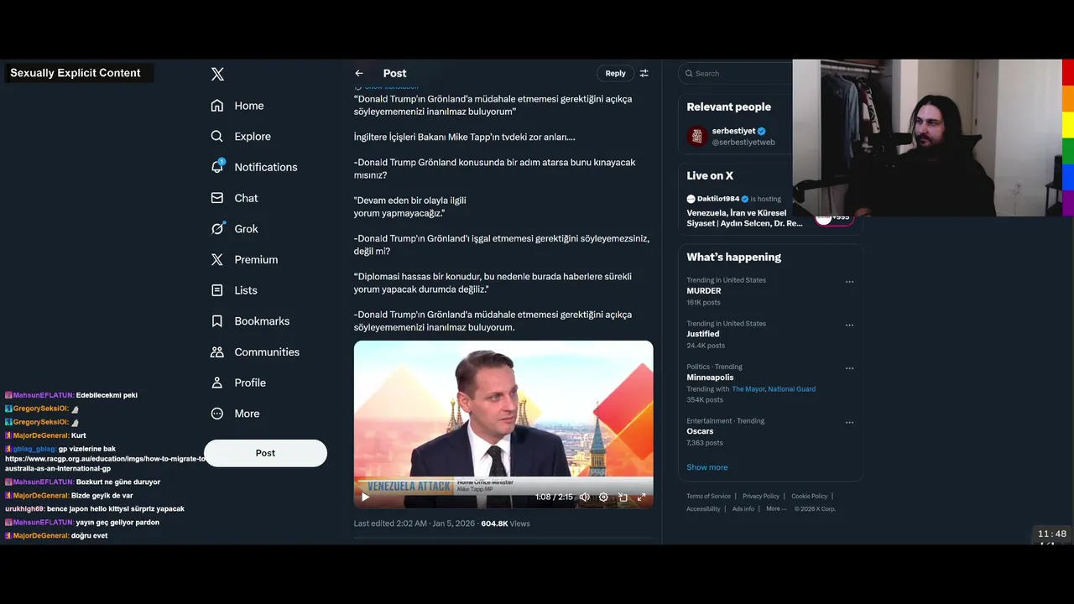Click the Reply button
1074x604 pixels.
click(616, 73)
